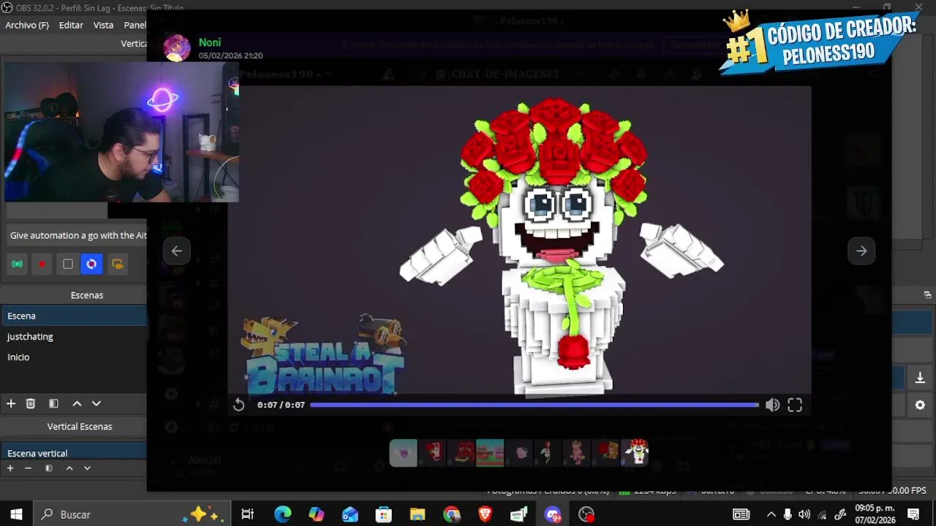
Task: Open the Archivo (F) menu
Action: coord(27,25)
